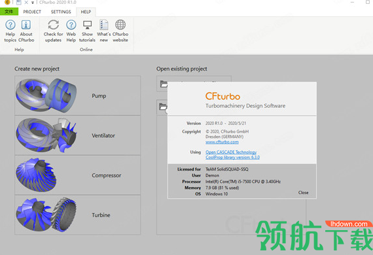This screenshot has width=373, height=255.
Task: Open CoolProp library version 6.3.0 link
Action: pyautogui.click(x=233, y=158)
